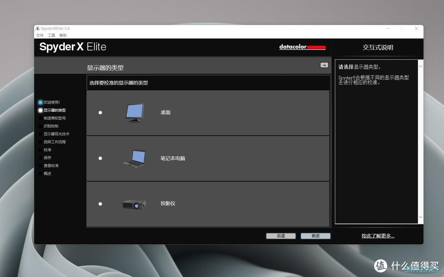Click the 交互式说明 panel title

pos(378,47)
